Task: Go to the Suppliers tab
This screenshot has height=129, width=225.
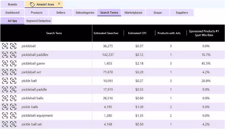Action: pos(182,12)
